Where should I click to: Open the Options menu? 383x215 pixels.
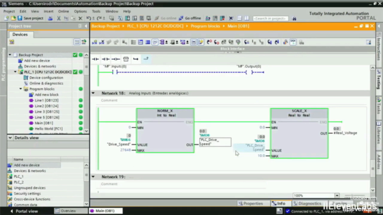click(x=80, y=11)
